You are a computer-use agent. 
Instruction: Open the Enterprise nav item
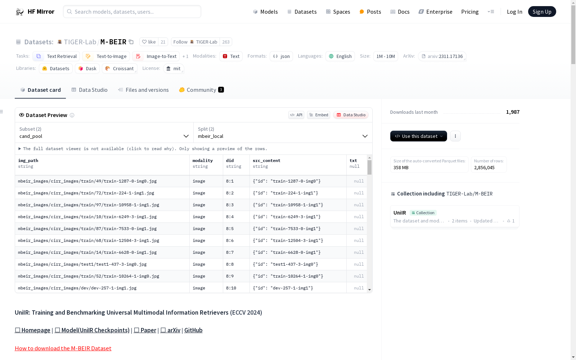(435, 12)
